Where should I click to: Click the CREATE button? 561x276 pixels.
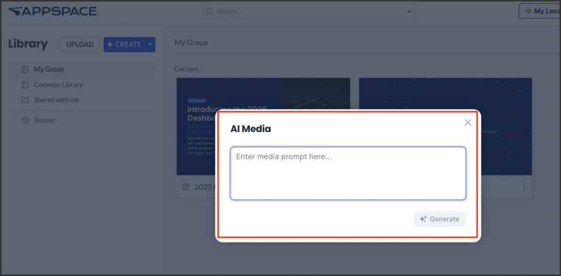pos(124,45)
